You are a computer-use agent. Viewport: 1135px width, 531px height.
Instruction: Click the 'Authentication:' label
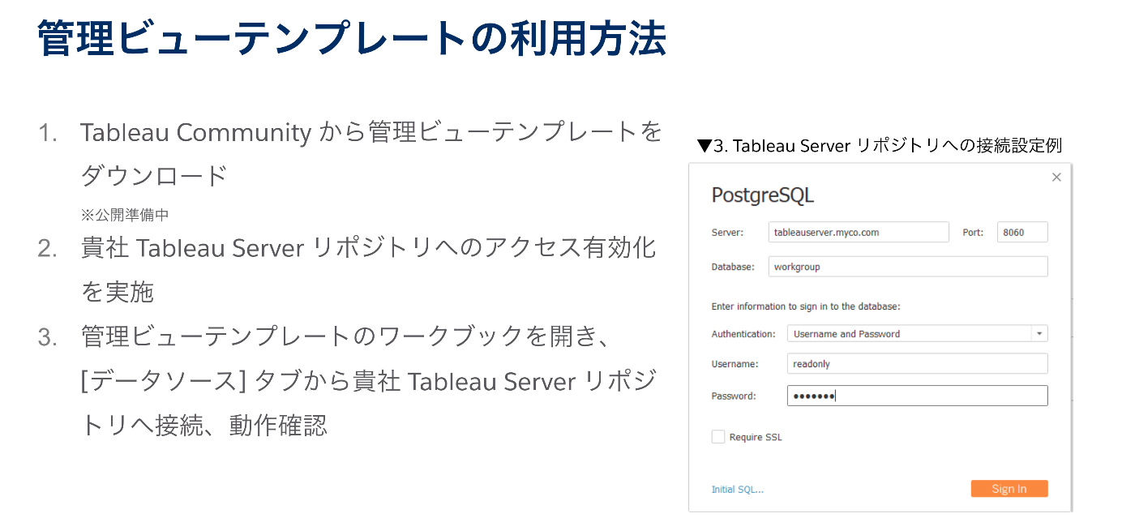(743, 334)
